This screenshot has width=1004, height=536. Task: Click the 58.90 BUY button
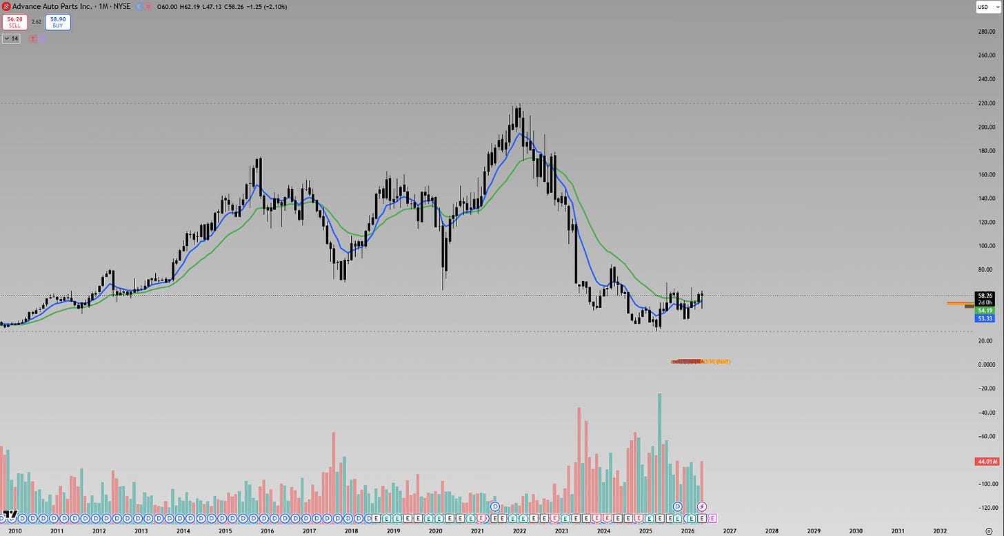tap(58, 22)
